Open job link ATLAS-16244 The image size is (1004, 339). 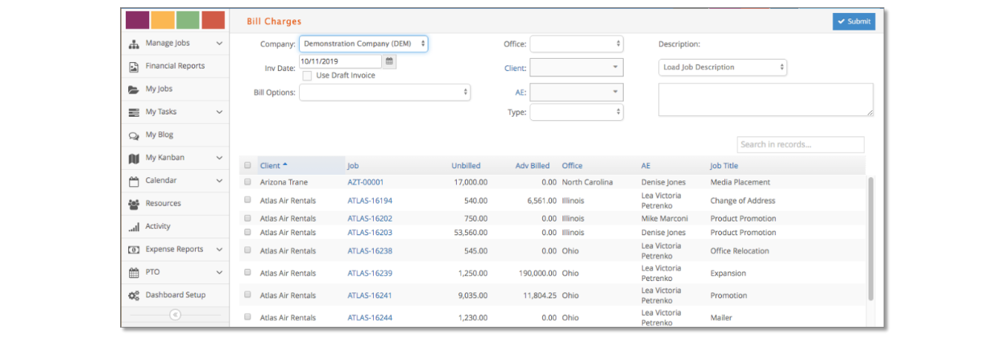(370, 317)
